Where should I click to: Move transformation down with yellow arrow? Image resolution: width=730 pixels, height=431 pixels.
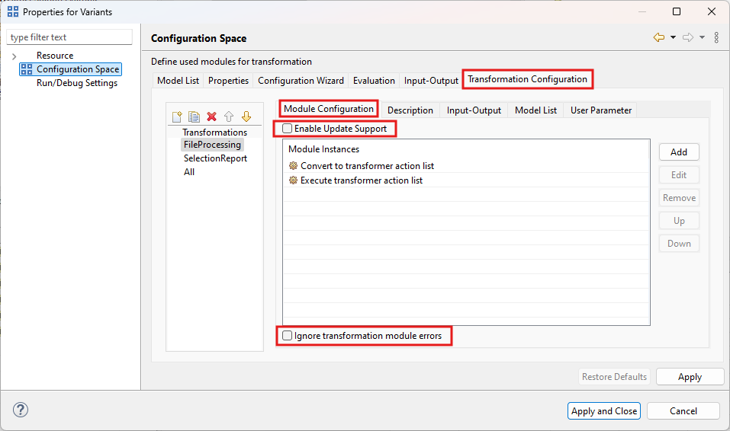coord(246,117)
